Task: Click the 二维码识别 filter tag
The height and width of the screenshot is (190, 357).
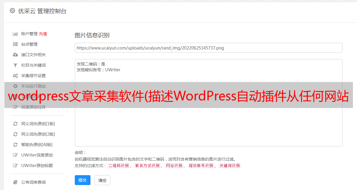Action: [119, 166]
